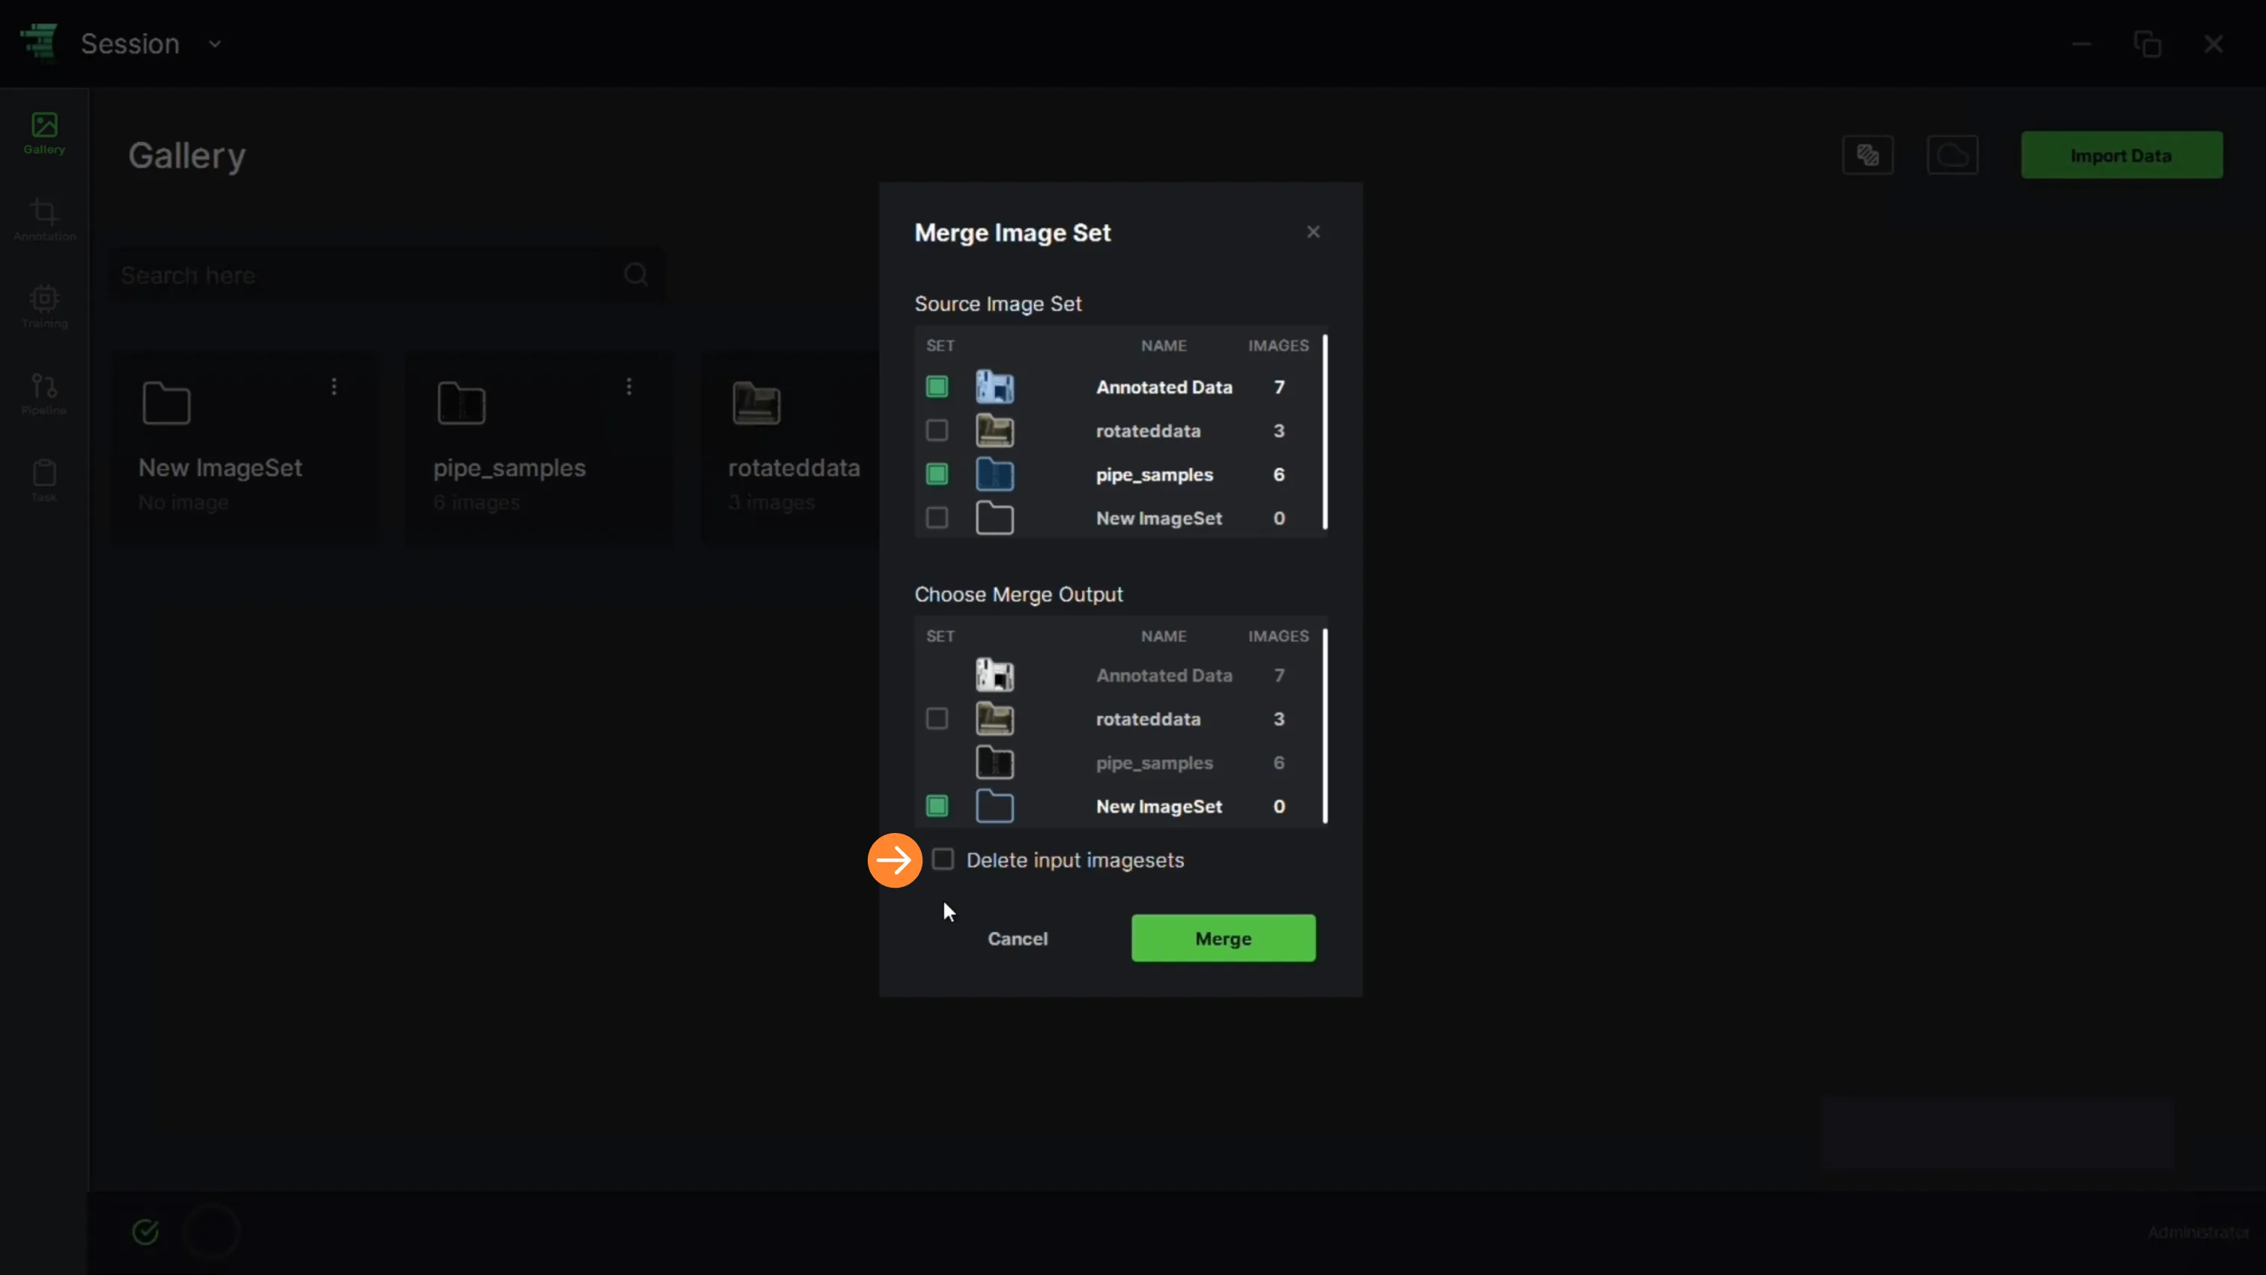The image size is (2266, 1275).
Task: Open the New ImageSet card options menu
Action: (334, 386)
